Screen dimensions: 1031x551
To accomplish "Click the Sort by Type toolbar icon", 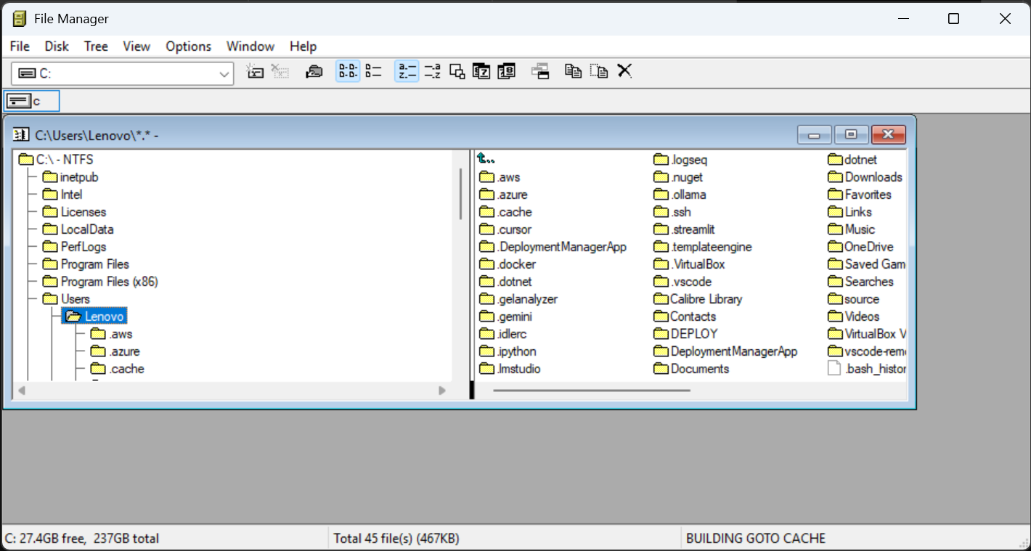I will coord(431,70).
